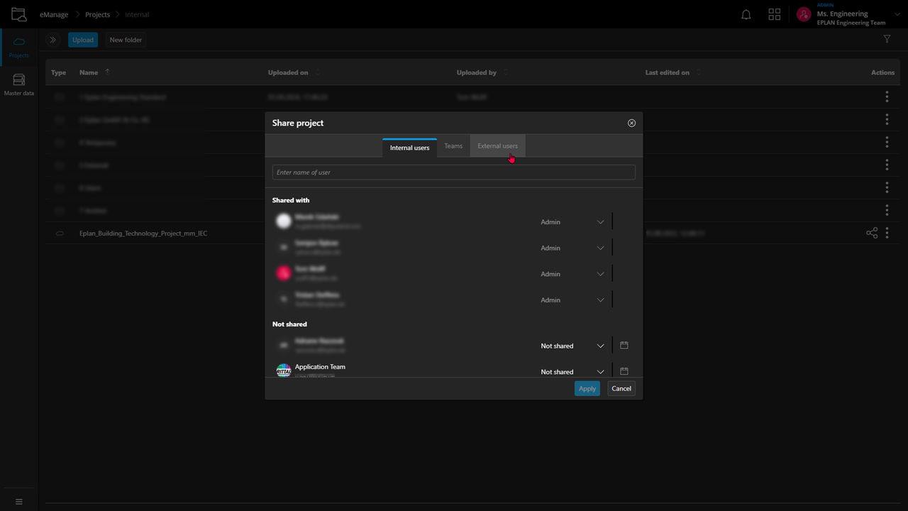Screen dimensions: 908x511
Task: Click the Upload button
Action: [82, 40]
